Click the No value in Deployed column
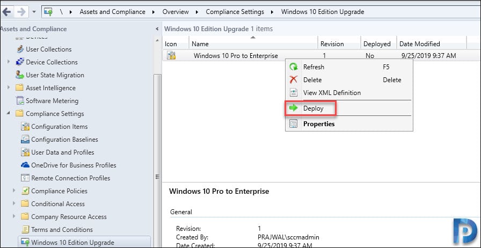This screenshot has width=481, height=248. pyautogui.click(x=370, y=56)
